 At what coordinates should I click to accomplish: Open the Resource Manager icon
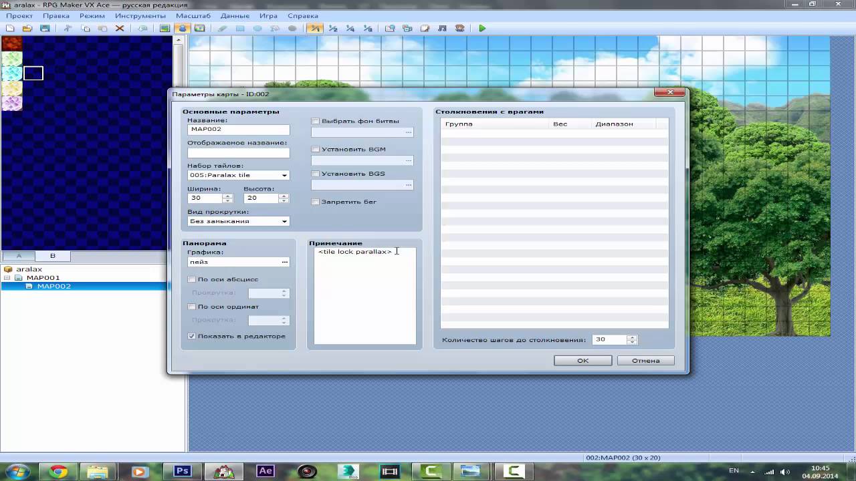(407, 28)
